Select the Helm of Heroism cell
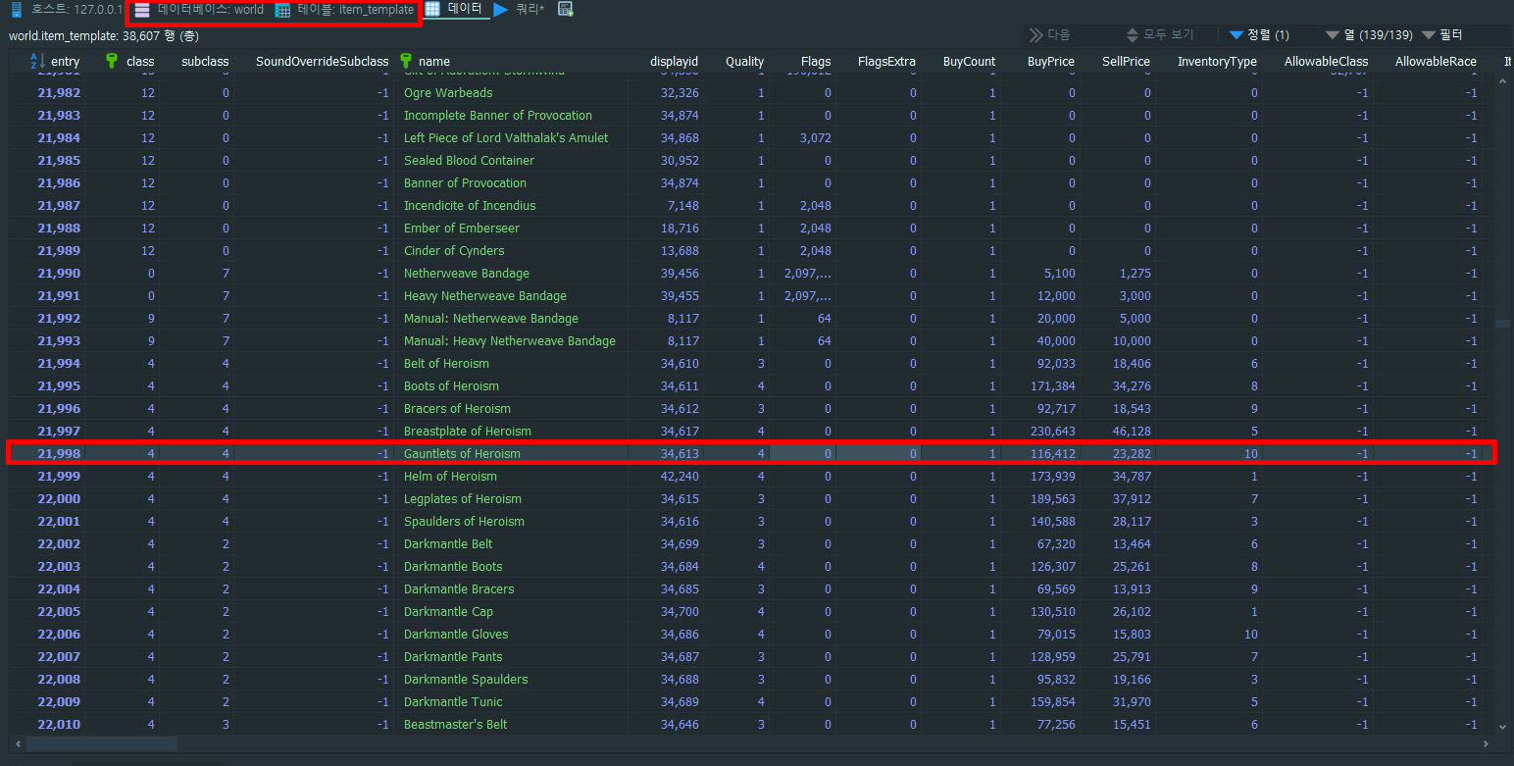This screenshot has height=766, width=1514. point(450,477)
